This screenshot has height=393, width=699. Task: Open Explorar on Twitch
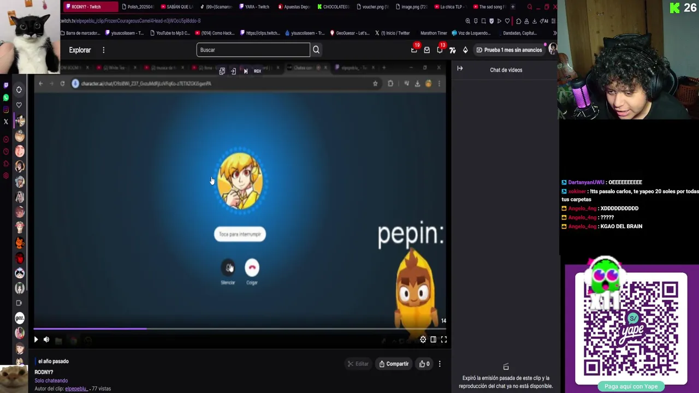point(80,50)
